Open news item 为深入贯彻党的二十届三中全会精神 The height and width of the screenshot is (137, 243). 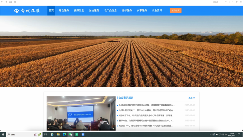pyautogui.click(x=147, y=110)
